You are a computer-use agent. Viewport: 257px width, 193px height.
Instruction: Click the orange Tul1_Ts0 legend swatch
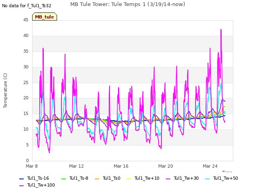[97, 179]
